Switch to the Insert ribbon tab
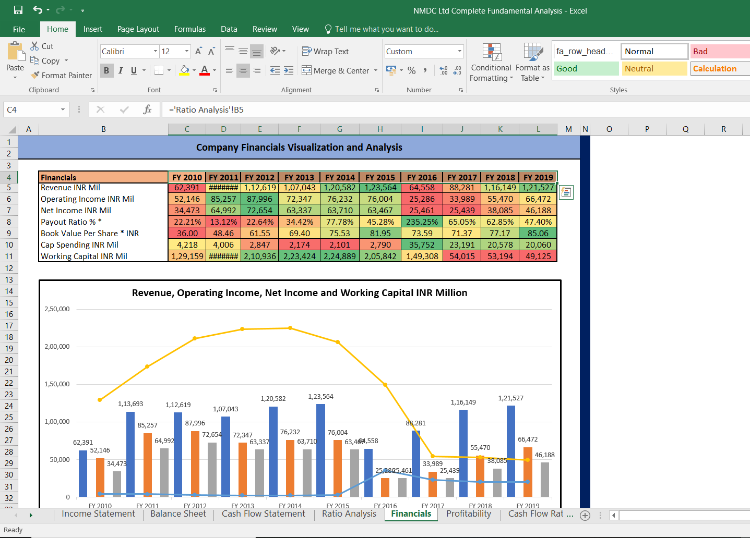The height and width of the screenshot is (538, 750). 93,29
